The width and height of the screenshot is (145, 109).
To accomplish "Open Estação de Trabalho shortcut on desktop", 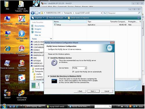I will tap(22, 6).
